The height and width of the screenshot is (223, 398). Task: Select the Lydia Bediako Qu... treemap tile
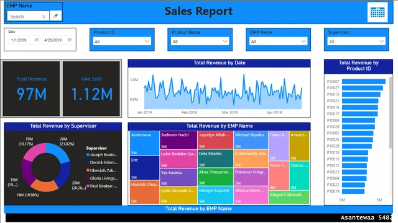[x=178, y=159]
